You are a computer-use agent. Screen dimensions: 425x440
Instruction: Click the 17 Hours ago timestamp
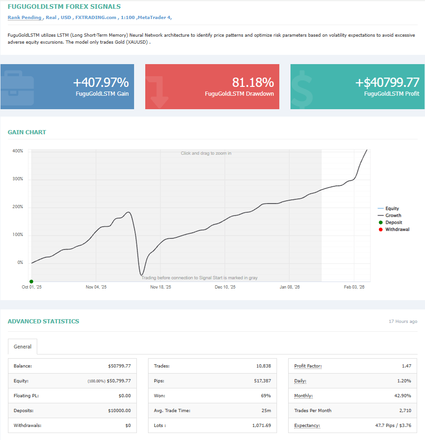[x=402, y=321]
